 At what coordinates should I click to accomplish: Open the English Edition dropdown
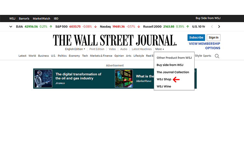[75, 49]
